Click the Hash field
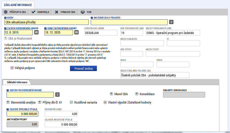Image resolution: width=230 pixels, height=133 pixels. pos(137,64)
